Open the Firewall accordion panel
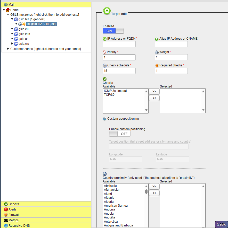228x228 pixels. click(14, 215)
